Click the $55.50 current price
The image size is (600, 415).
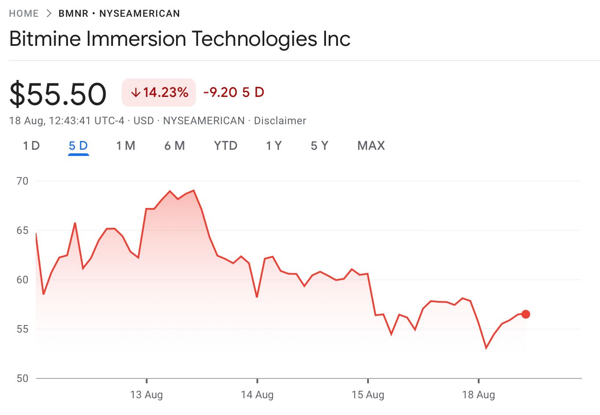[x=58, y=94]
